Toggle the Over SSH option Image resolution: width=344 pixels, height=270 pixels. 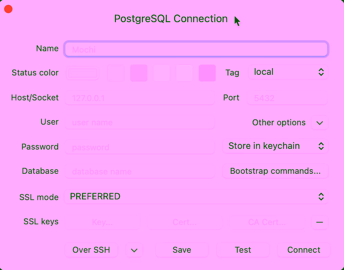point(91,250)
